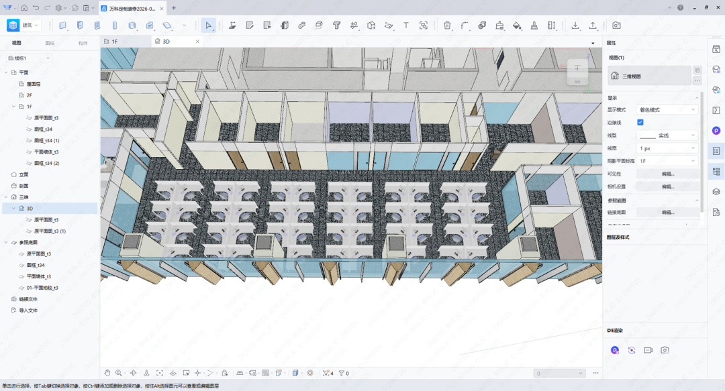725x391 pixels.
Task: Open the 显示模式 dropdown
Action: point(667,110)
